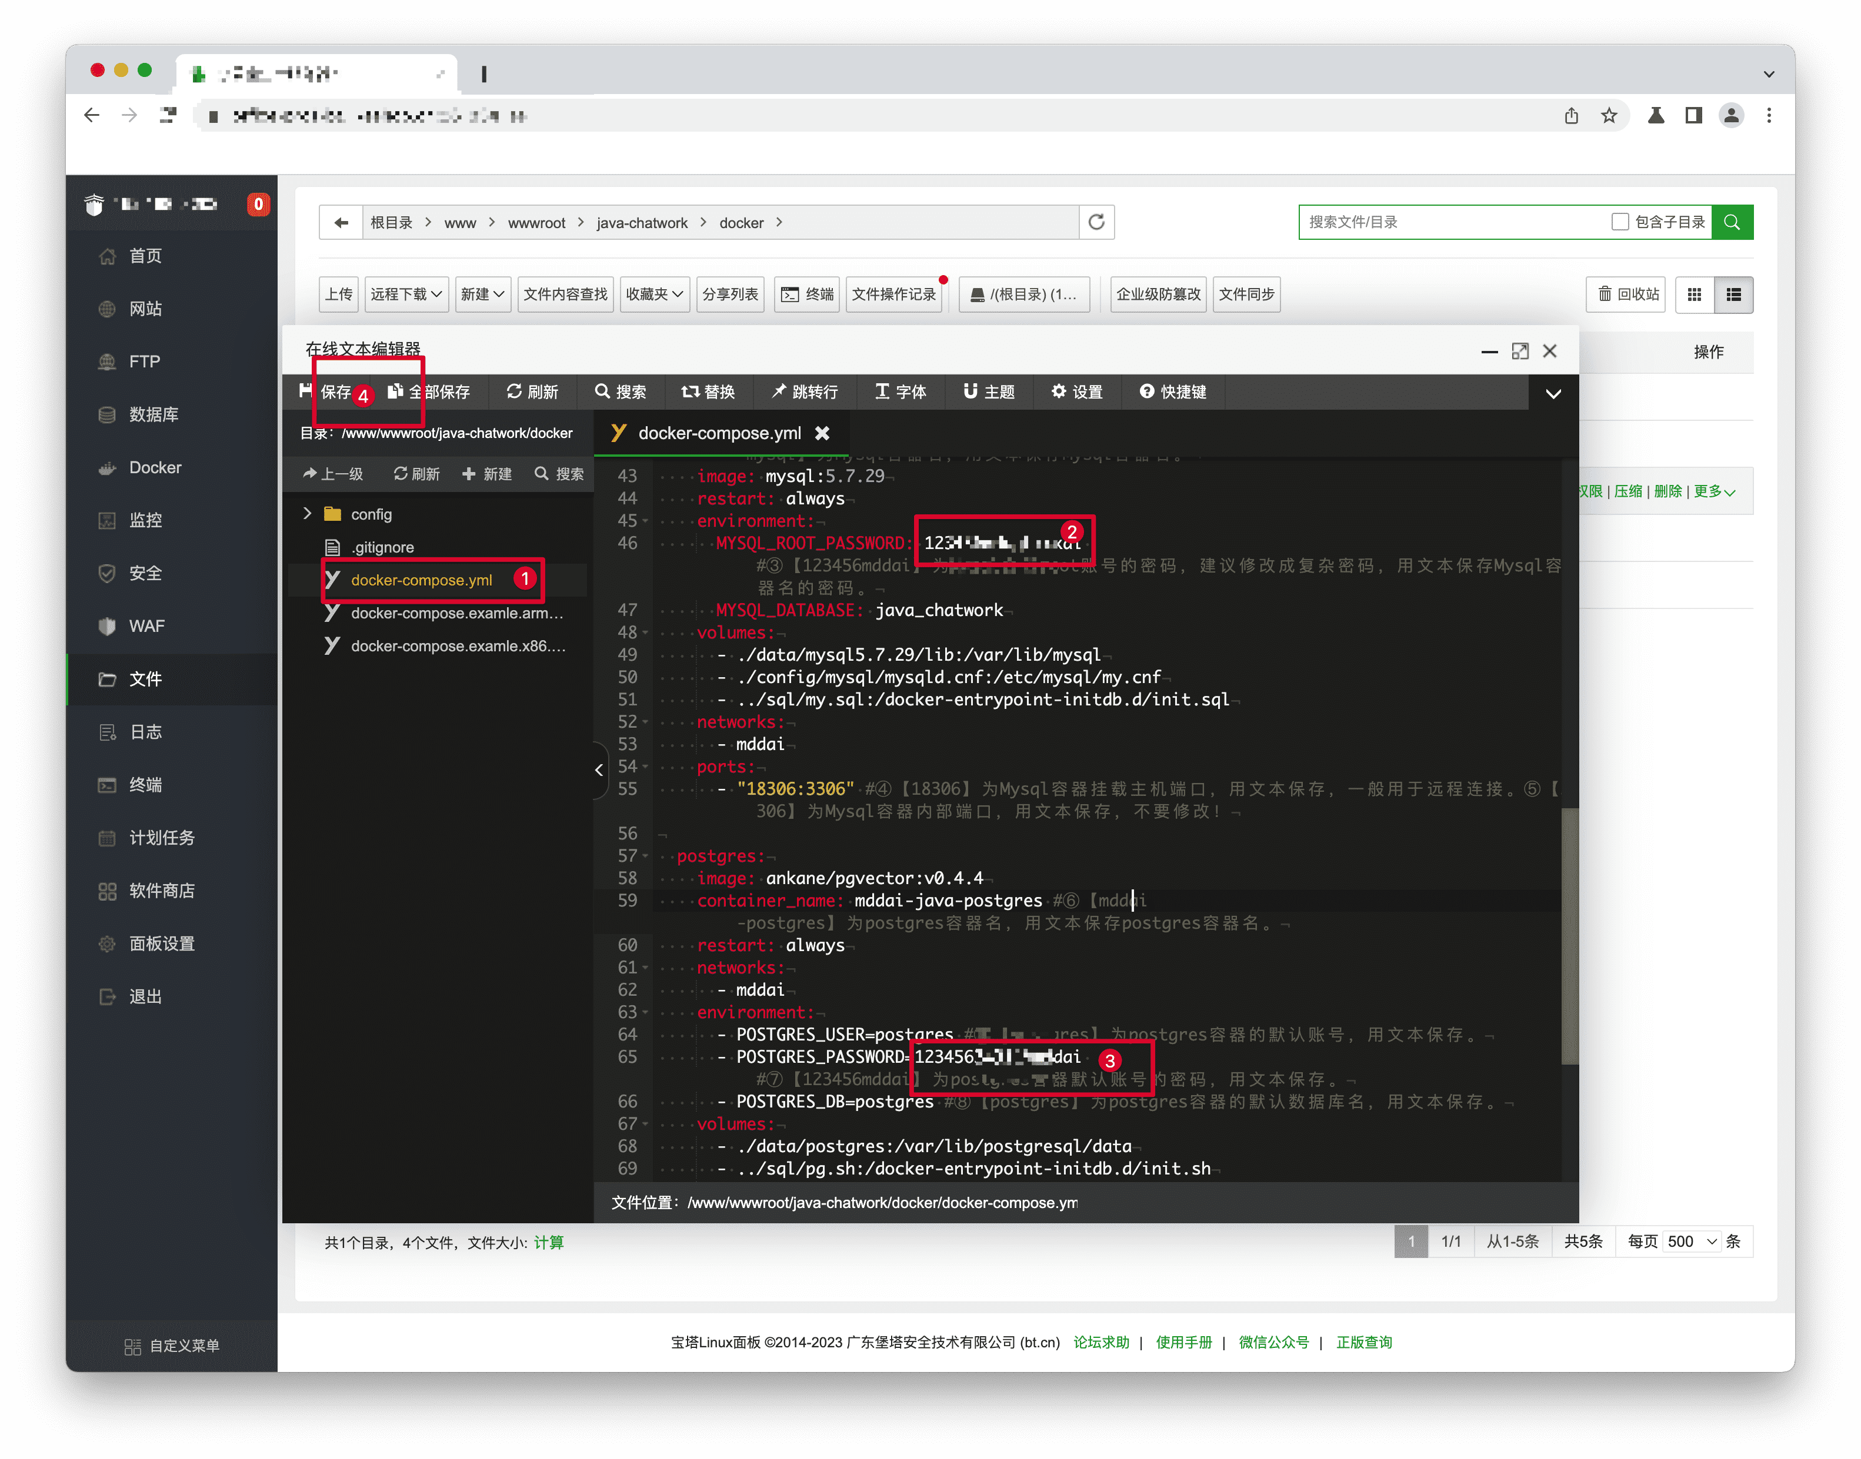Click the 搜索文件/目录 search field
This screenshot has height=1459, width=1861.
point(1452,222)
